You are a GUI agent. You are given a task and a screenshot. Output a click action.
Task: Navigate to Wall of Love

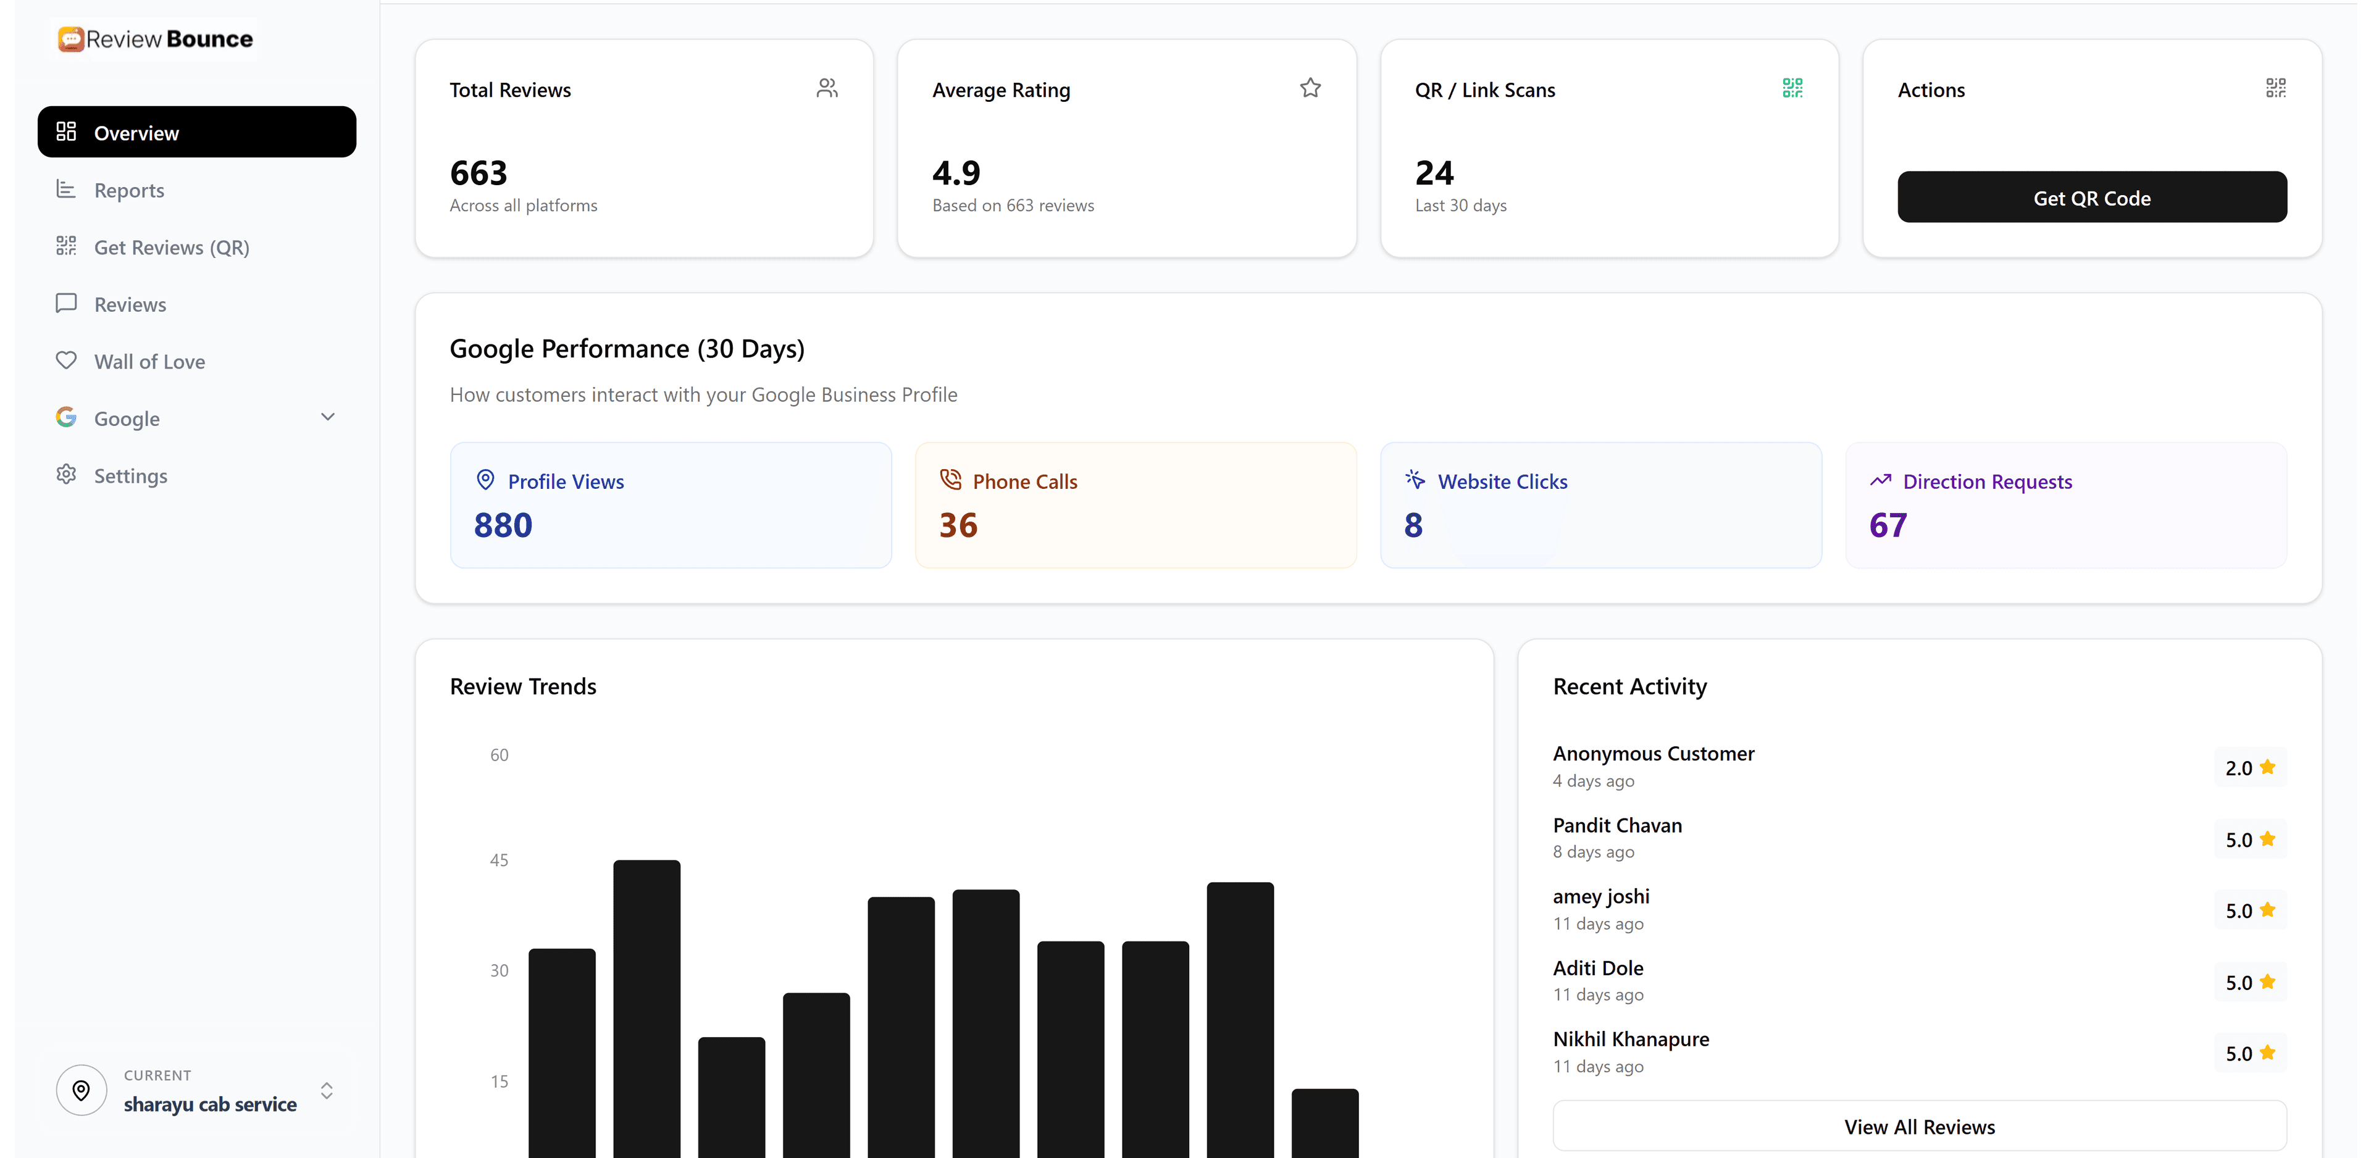[197, 361]
